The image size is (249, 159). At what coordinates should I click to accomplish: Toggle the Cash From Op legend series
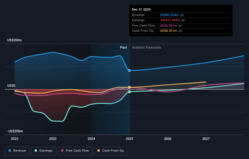(110, 151)
